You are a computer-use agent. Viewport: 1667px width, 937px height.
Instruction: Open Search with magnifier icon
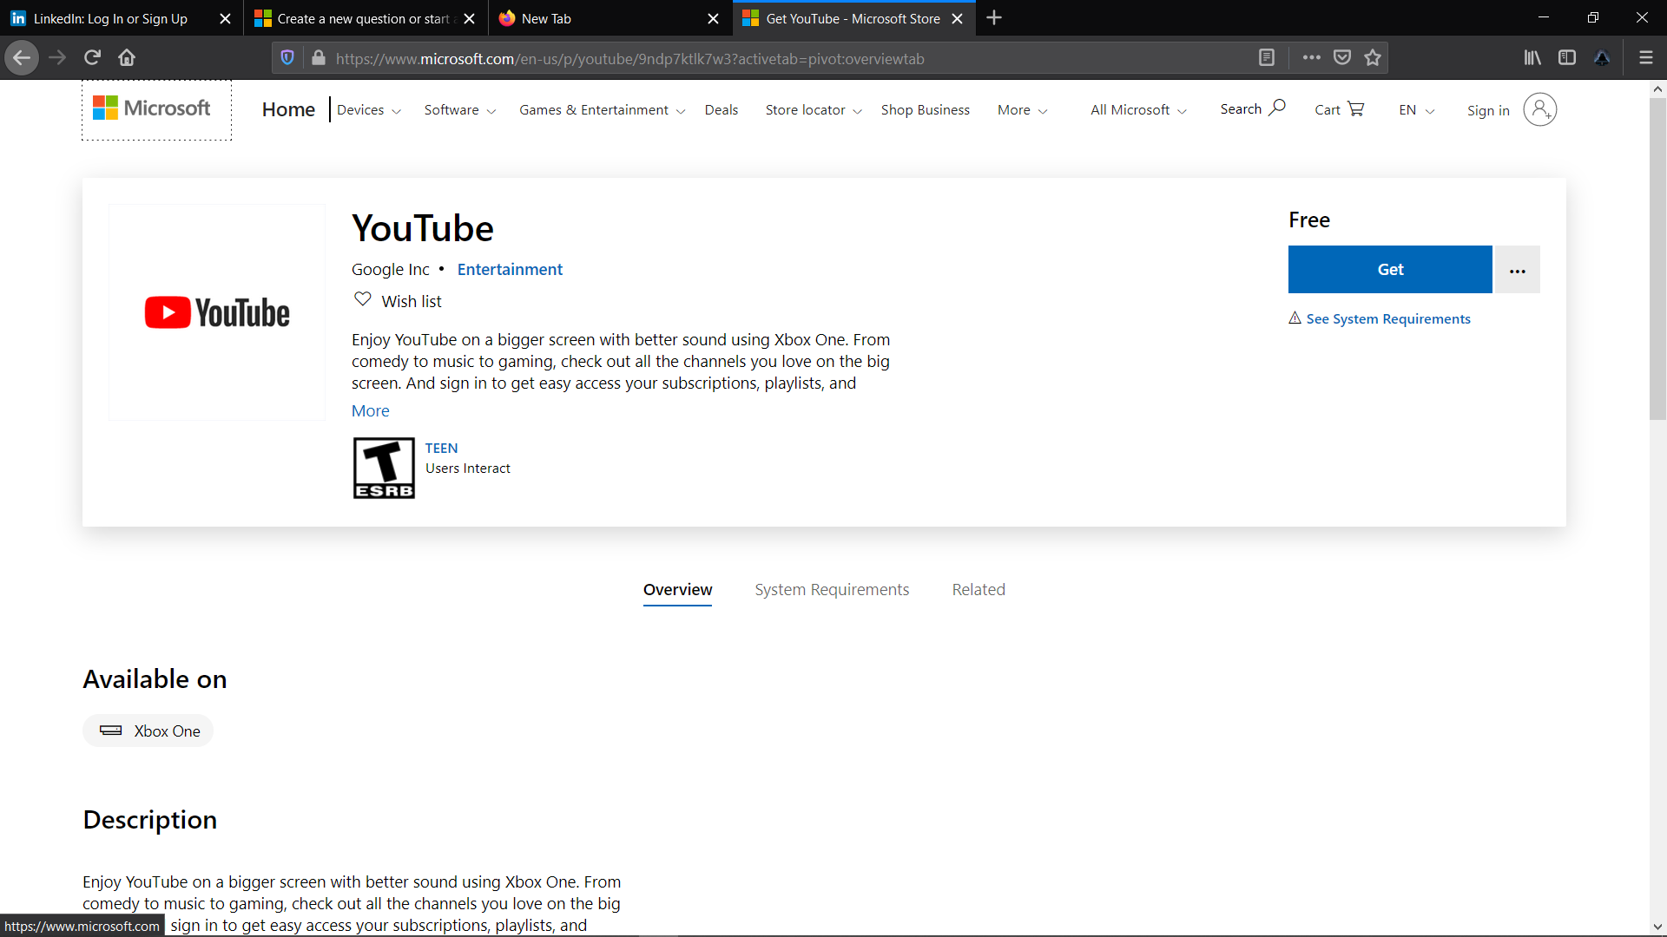[1253, 108]
